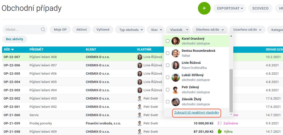Click Livie Růžová's avatar in owner dropdown
This screenshot has height=135, width=283.
click(176, 65)
